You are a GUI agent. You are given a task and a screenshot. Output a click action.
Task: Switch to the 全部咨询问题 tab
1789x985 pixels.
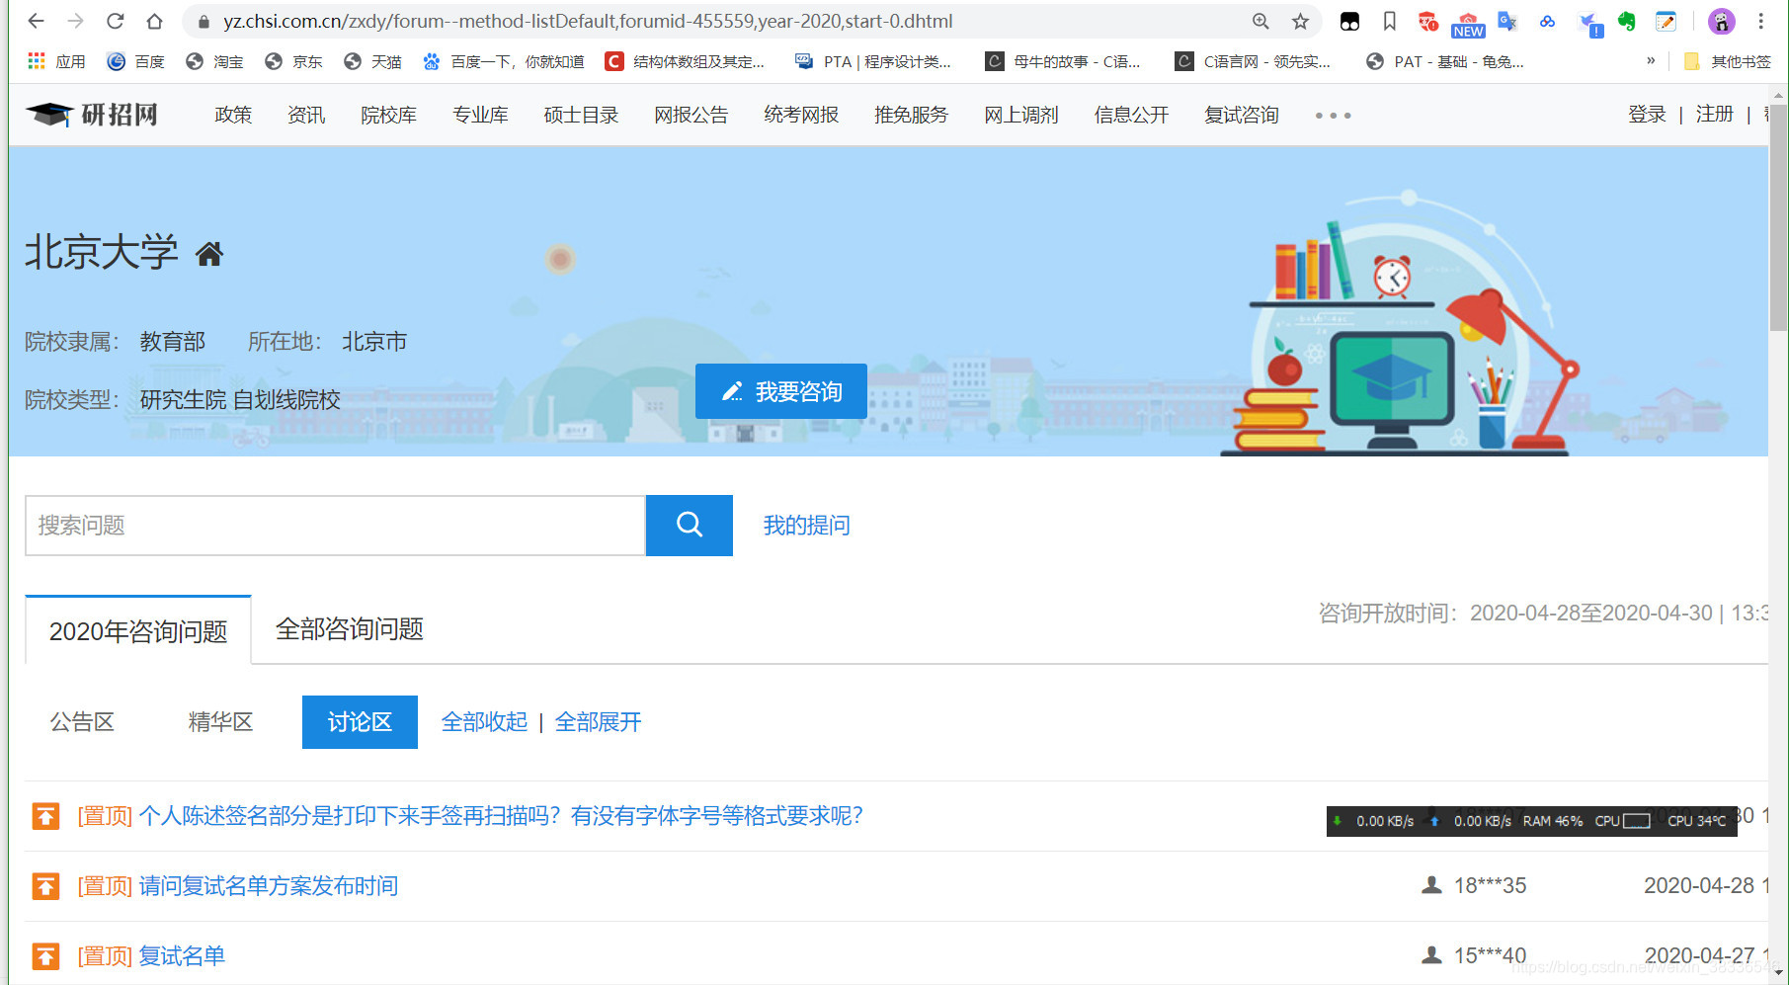coord(350,629)
